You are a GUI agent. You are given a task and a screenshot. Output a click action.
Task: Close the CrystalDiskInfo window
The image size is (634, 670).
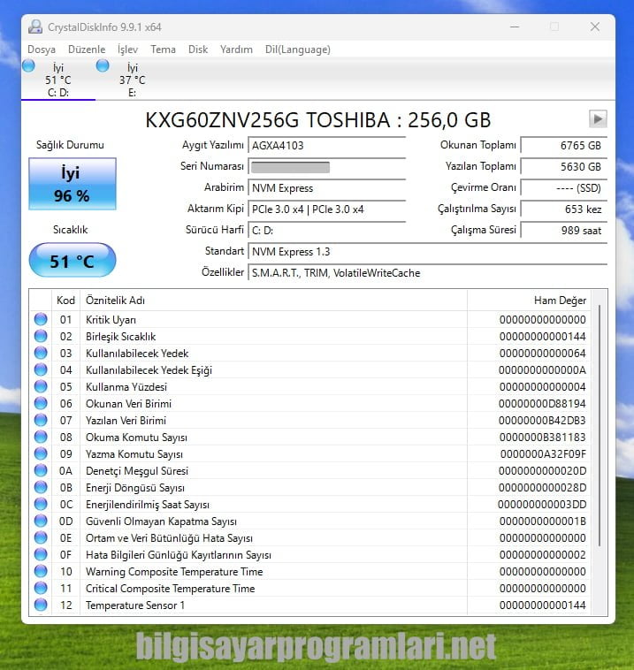pos(595,27)
